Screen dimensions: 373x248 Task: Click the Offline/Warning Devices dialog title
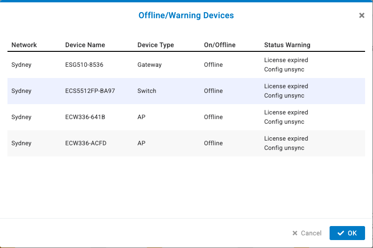[x=186, y=15]
